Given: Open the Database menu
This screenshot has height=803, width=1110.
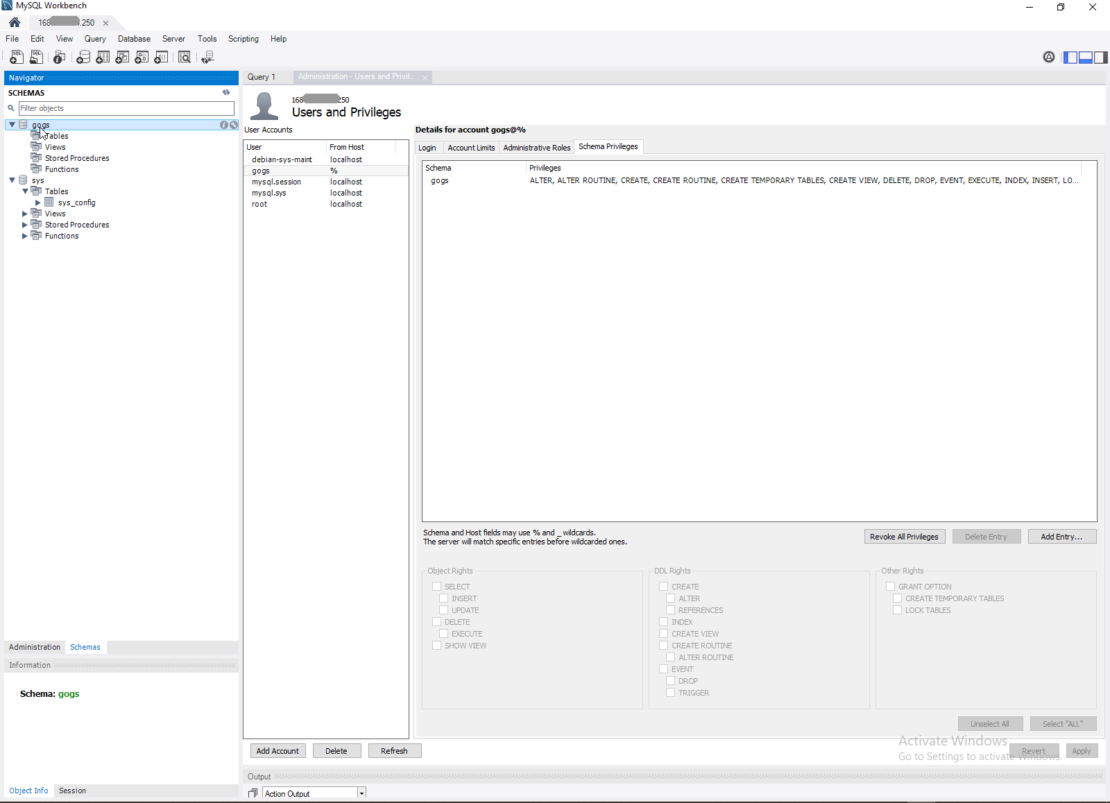Looking at the screenshot, I should (134, 39).
